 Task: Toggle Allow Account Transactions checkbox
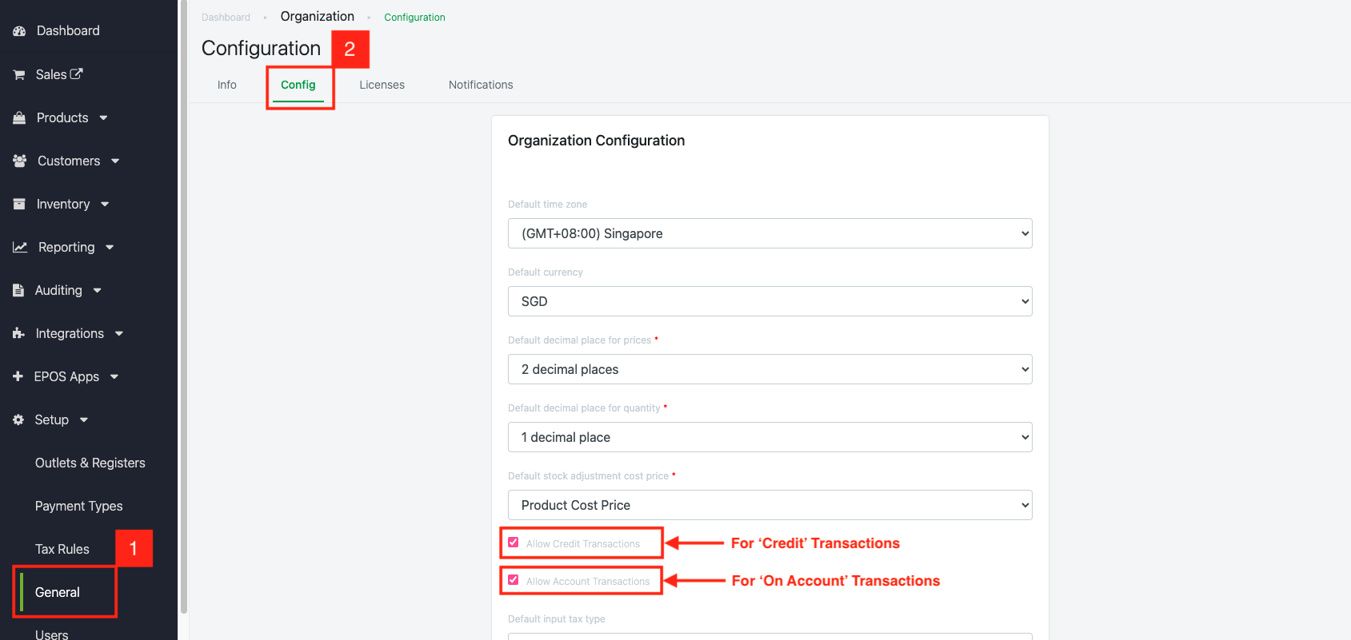click(514, 580)
